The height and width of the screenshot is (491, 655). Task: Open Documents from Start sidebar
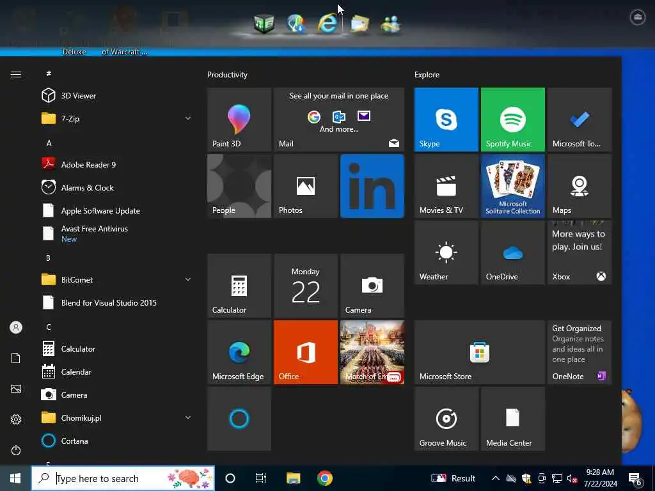(x=16, y=358)
